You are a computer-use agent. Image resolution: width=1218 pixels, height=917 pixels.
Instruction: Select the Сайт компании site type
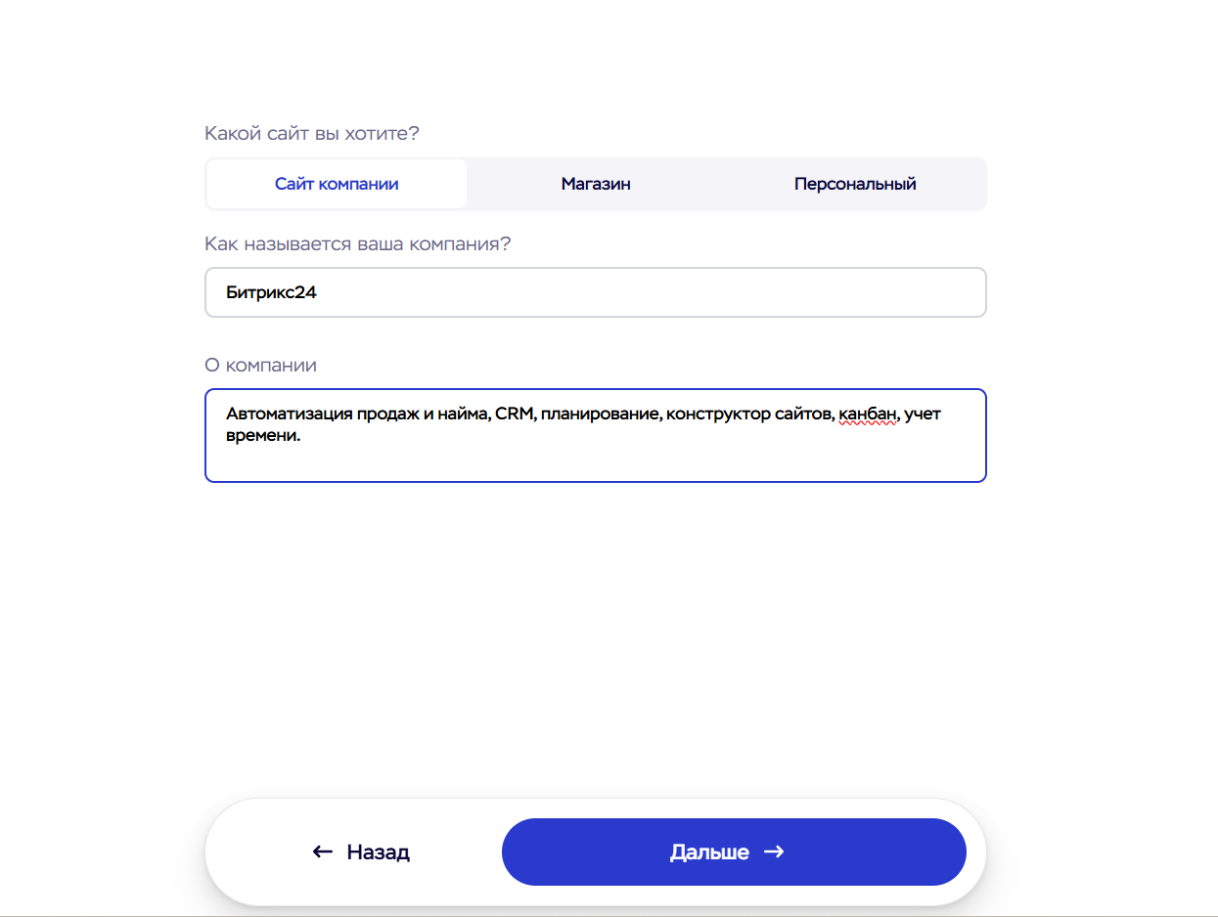(337, 184)
